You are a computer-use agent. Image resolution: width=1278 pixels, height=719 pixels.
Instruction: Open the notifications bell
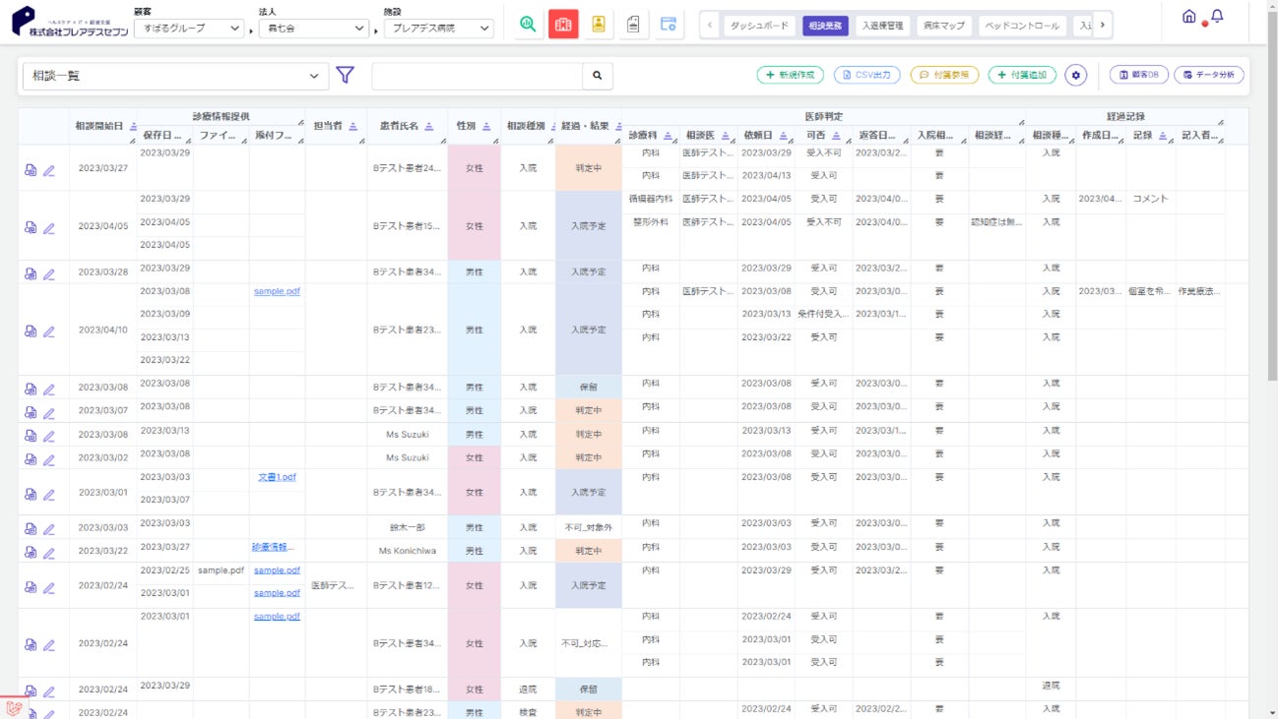(x=1217, y=17)
